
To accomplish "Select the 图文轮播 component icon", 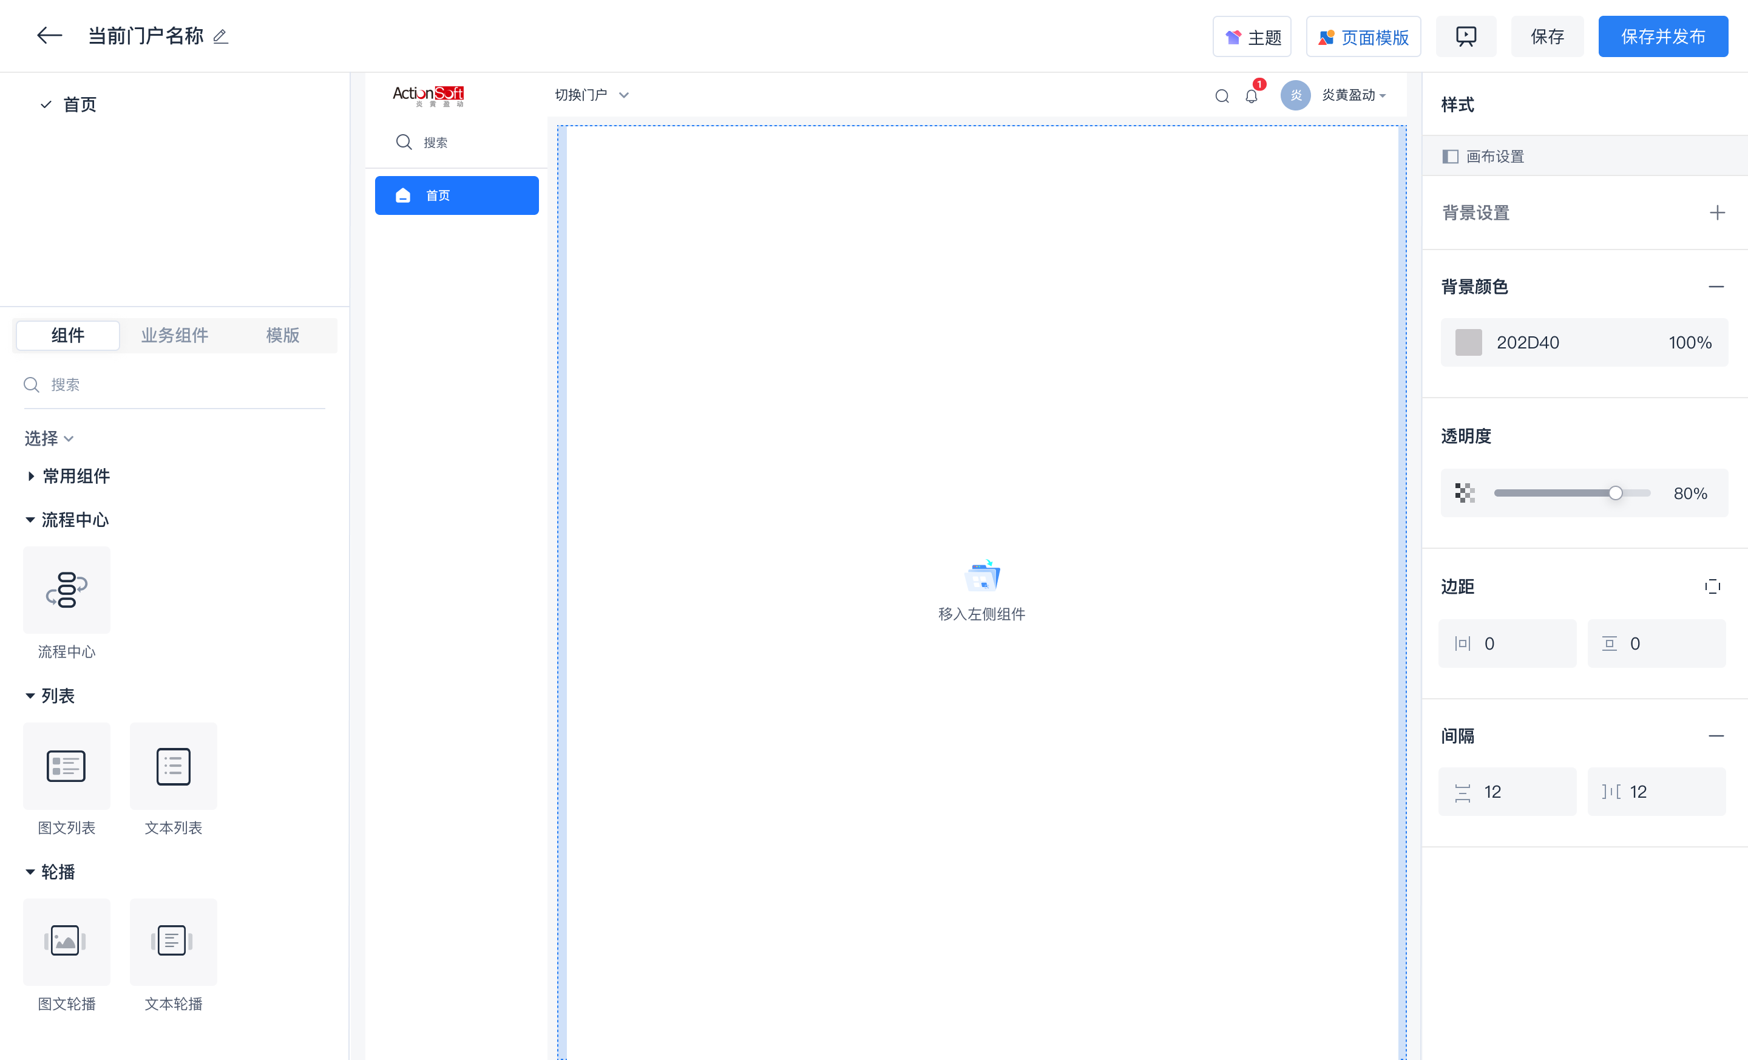I will 67,942.
